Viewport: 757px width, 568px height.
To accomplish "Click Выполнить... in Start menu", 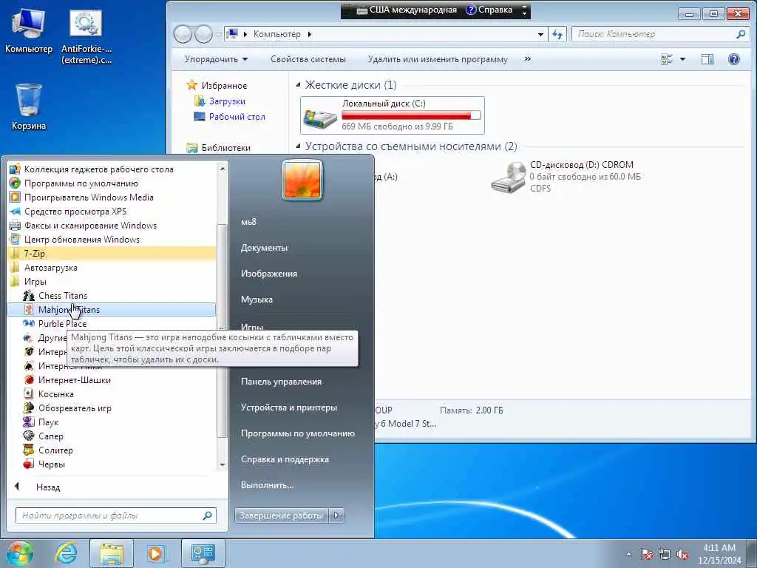I will (x=267, y=485).
